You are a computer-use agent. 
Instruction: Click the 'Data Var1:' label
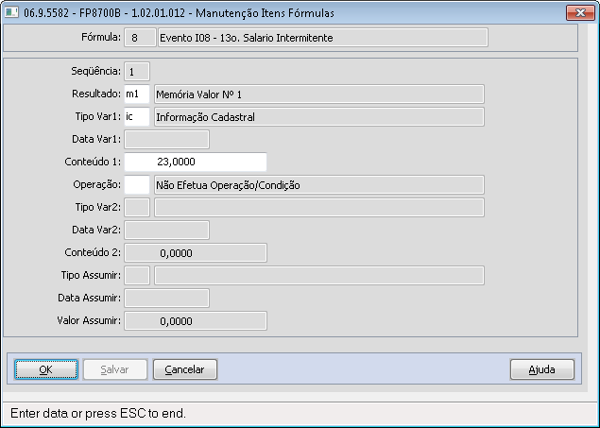96,139
